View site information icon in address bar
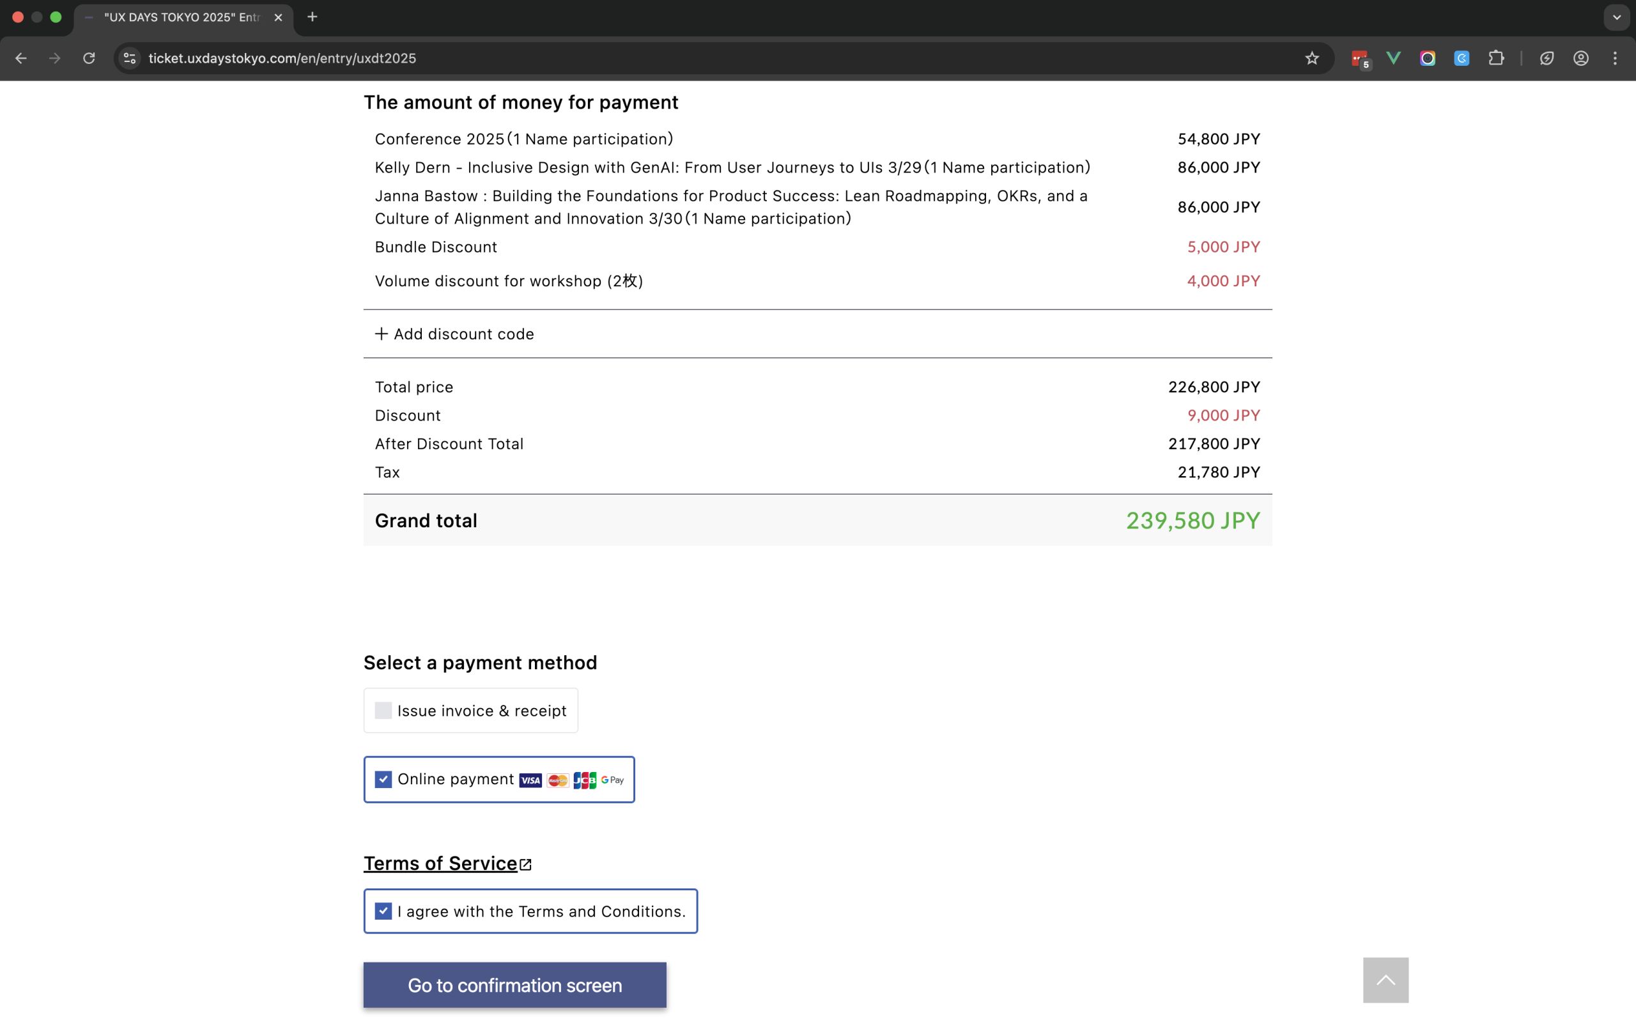1636x1020 pixels. click(x=130, y=58)
